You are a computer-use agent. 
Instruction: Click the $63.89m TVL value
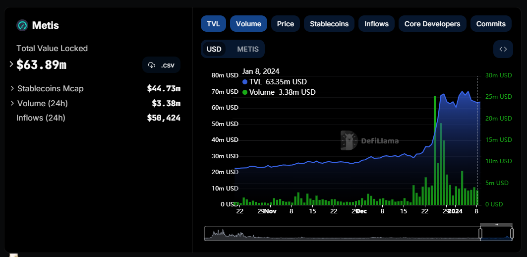point(41,65)
